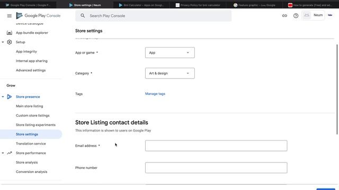339x190 pixels.
Task: Open Translation service page
Action: (31, 144)
